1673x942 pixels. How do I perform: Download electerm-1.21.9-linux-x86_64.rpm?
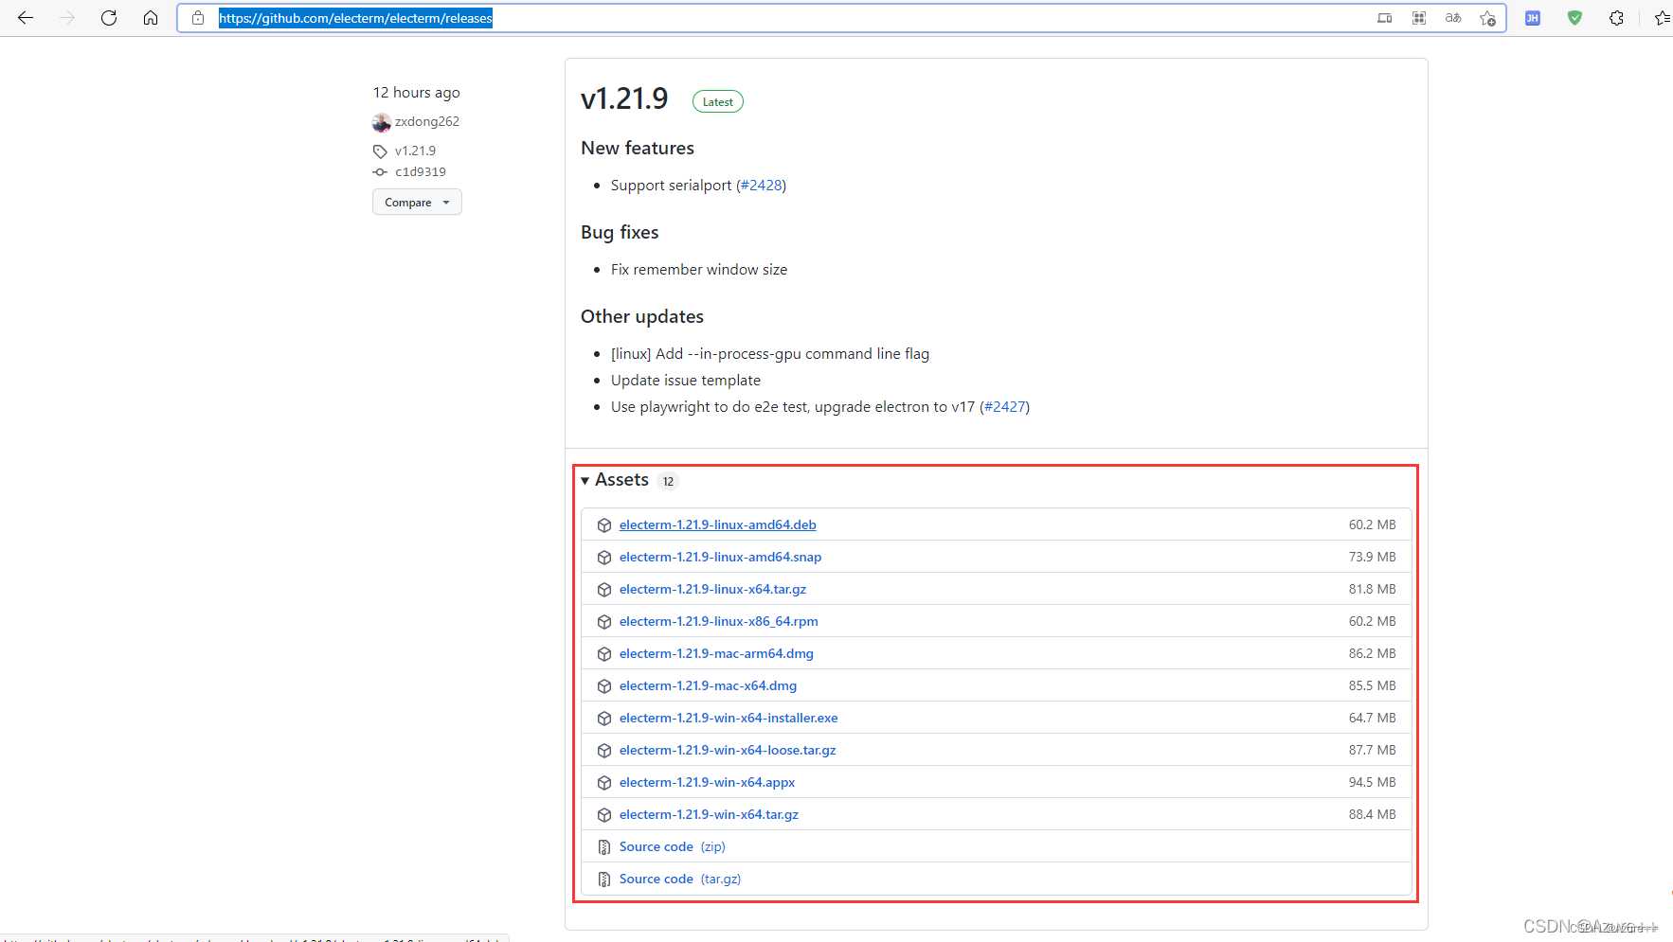(719, 621)
